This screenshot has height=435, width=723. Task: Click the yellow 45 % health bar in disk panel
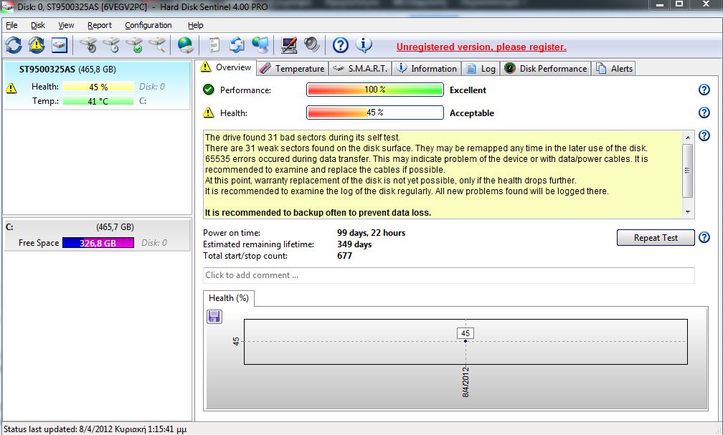[x=98, y=87]
